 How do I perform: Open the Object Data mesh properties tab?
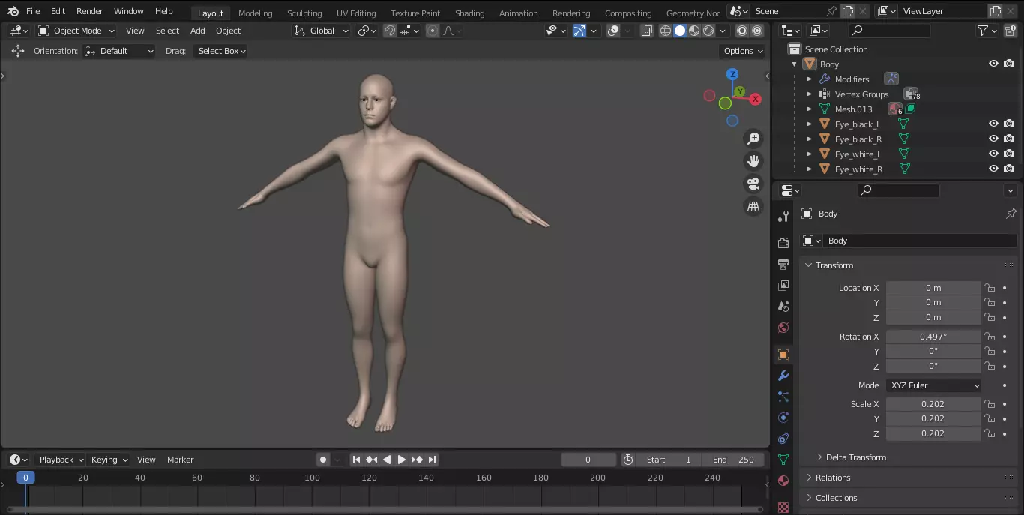pos(783,459)
